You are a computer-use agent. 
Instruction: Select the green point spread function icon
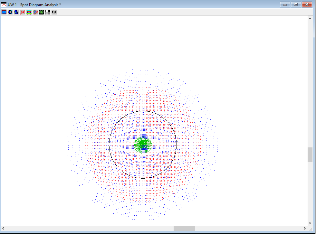(41, 12)
